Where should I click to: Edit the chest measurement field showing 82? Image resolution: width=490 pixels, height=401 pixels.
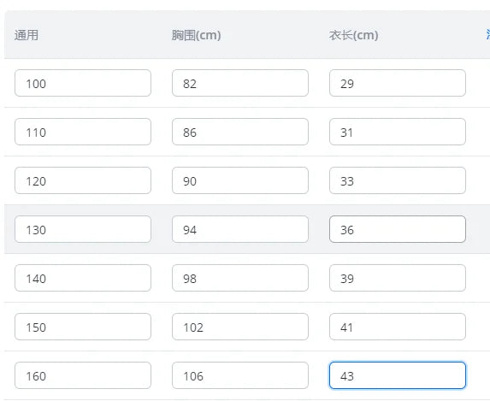click(240, 83)
